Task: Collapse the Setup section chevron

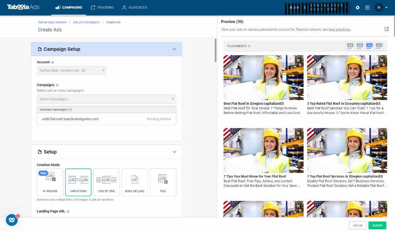Action: (174, 152)
